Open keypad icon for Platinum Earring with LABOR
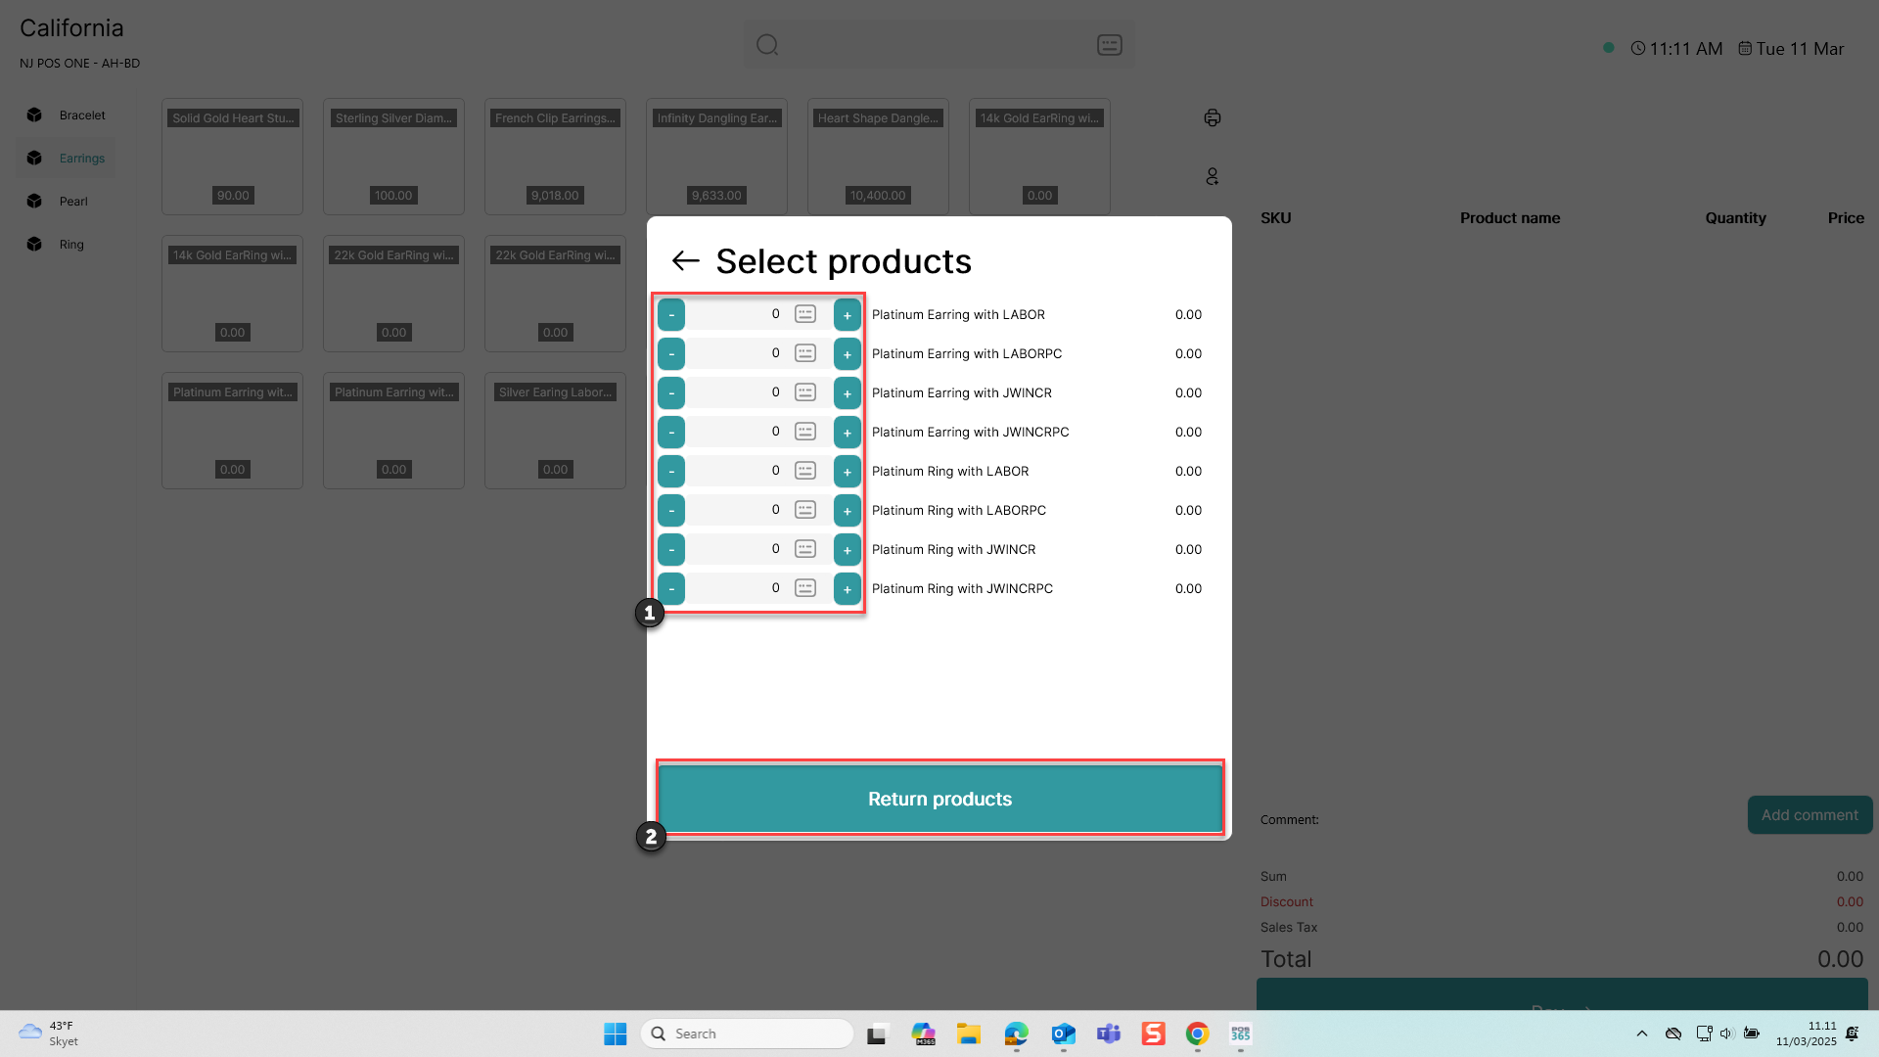The height and width of the screenshot is (1057, 1879). click(x=805, y=314)
